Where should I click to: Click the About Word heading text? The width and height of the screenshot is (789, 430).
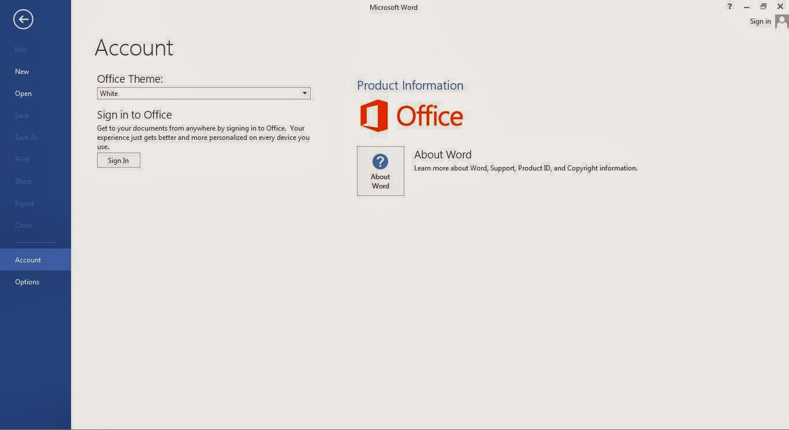[x=442, y=155]
